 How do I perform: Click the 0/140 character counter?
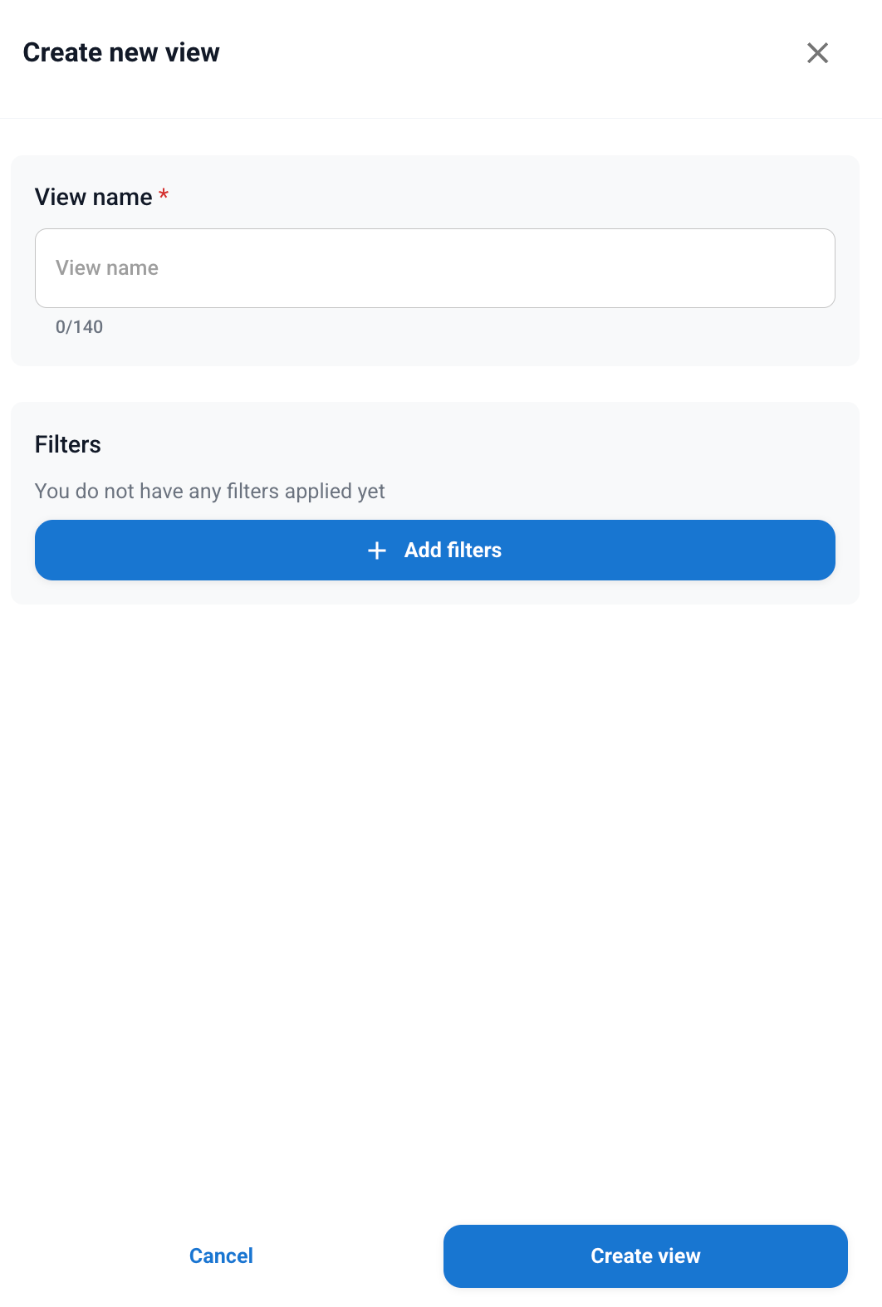click(79, 326)
